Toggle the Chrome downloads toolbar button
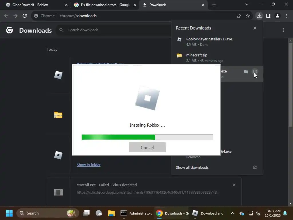The image size is (293, 220). click(259, 16)
